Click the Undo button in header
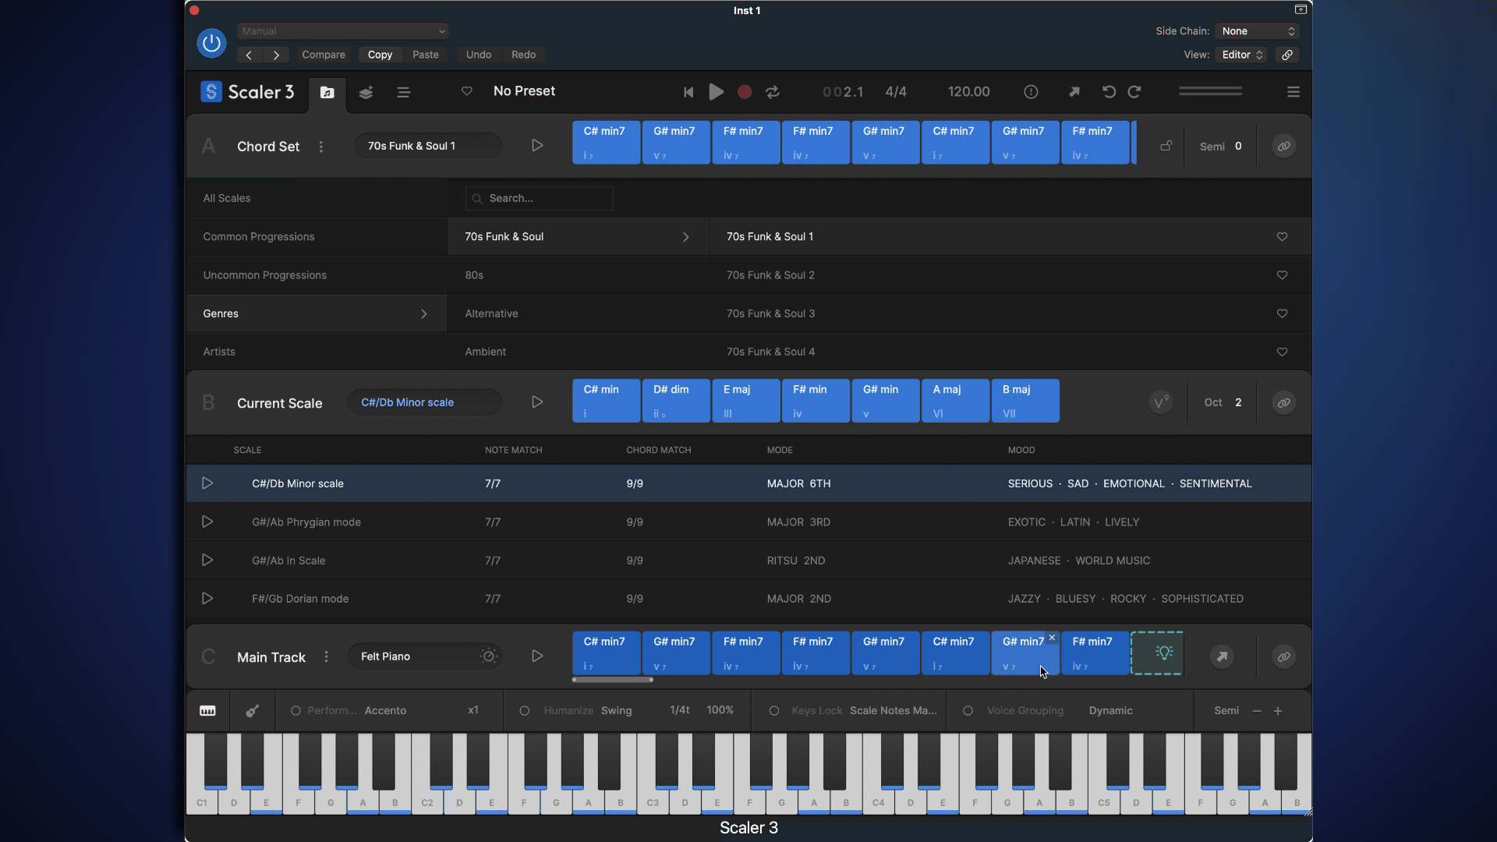 point(479,55)
